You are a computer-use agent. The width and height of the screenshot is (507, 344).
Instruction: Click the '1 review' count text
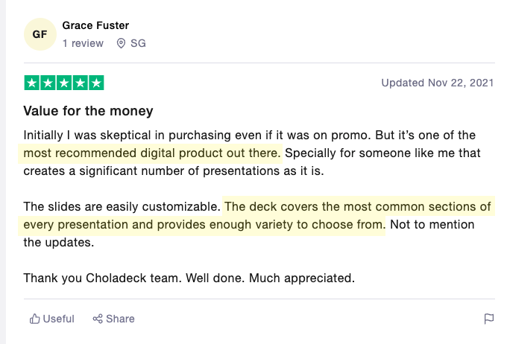click(x=83, y=43)
